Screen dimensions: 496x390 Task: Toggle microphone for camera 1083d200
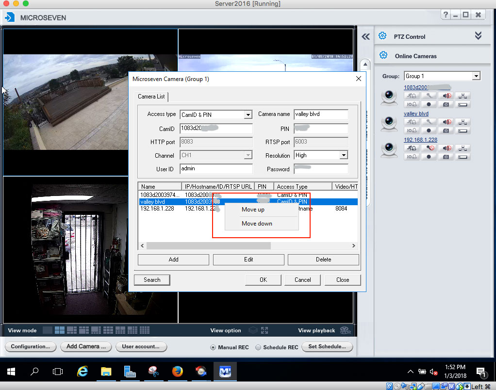point(429,96)
